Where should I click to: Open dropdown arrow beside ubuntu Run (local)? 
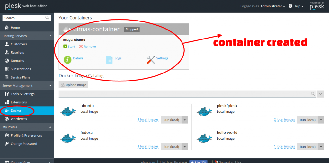click(x=184, y=120)
